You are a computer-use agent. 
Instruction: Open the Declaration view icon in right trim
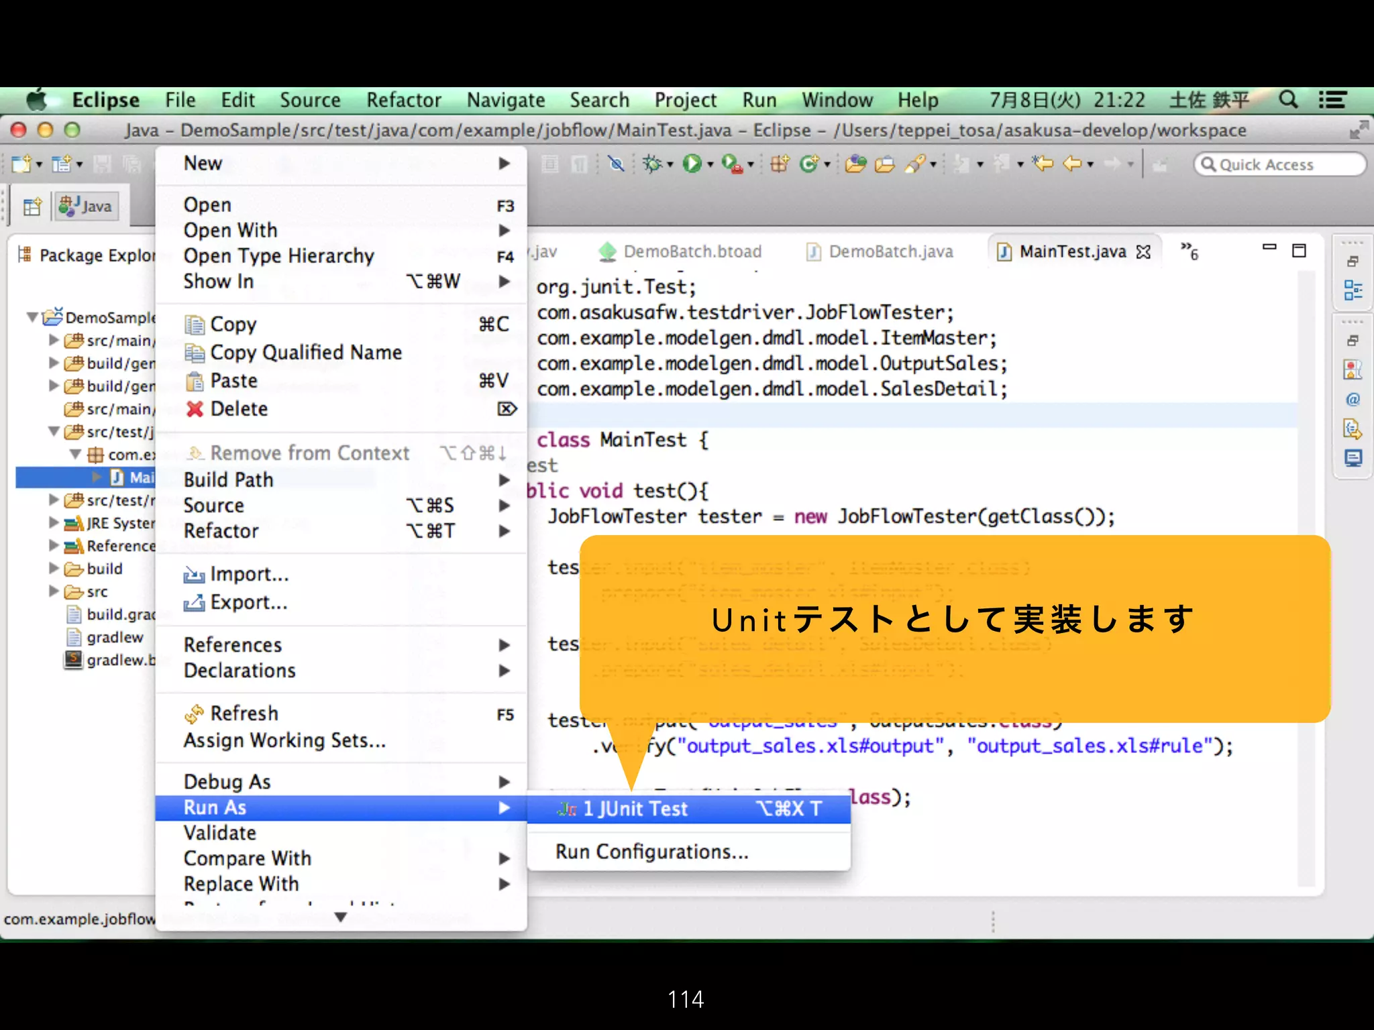coord(1353,428)
